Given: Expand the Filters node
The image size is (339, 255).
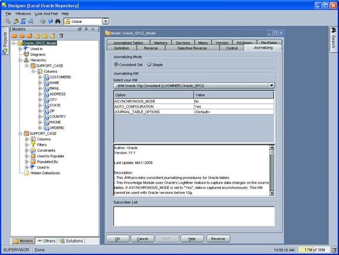Looking at the screenshot, I should 27,145.
